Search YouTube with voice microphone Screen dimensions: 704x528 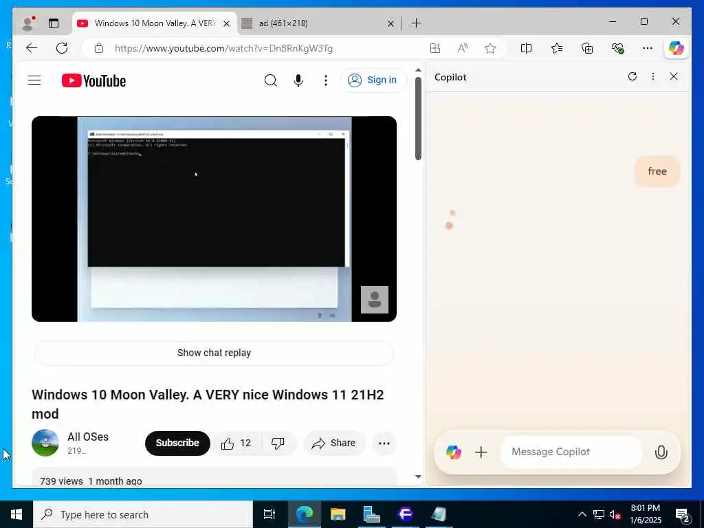click(x=298, y=80)
